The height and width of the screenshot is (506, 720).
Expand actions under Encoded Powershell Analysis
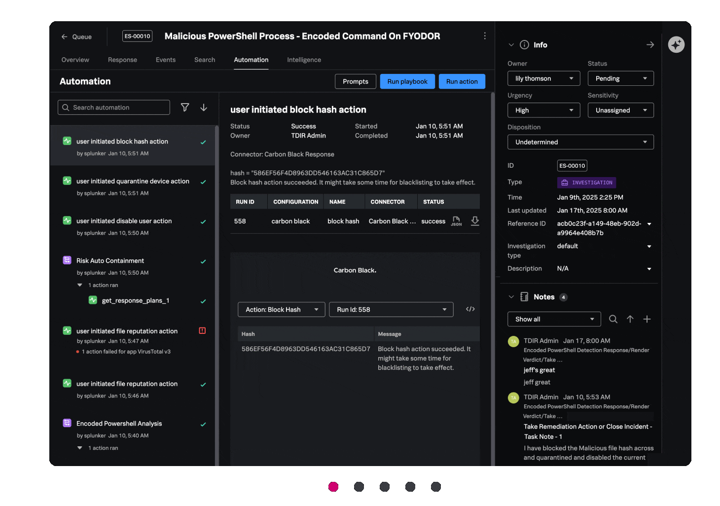click(x=79, y=448)
